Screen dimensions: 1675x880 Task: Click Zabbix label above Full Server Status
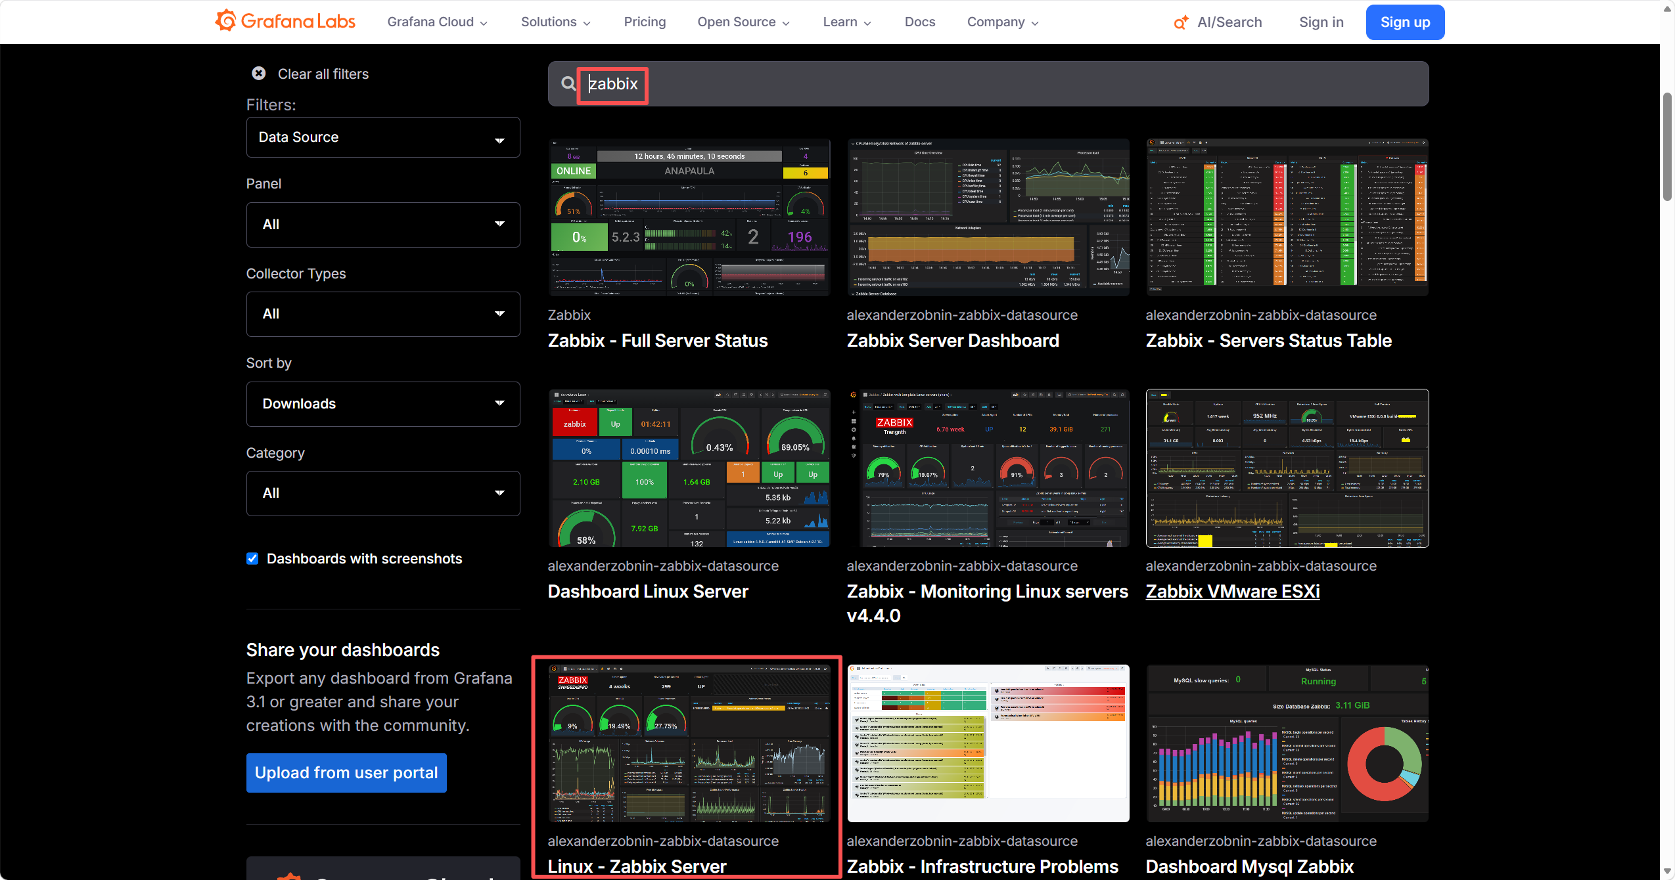point(569,315)
